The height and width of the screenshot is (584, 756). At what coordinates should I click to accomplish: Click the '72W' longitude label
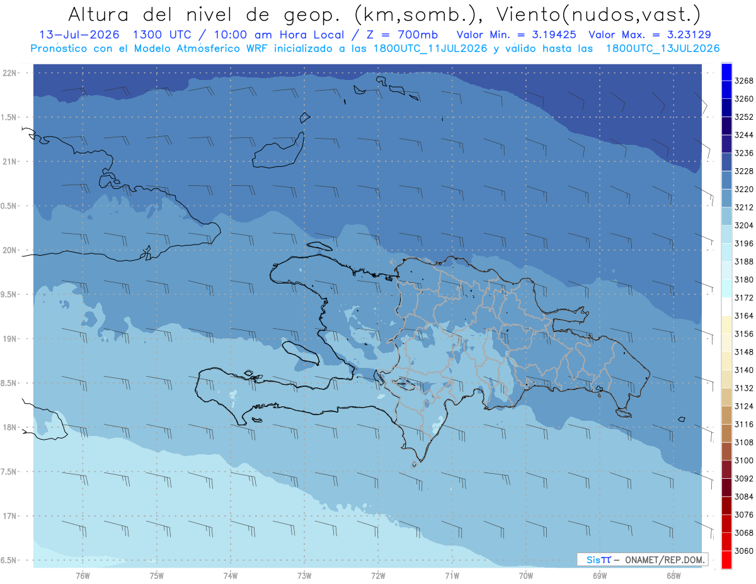378,575
